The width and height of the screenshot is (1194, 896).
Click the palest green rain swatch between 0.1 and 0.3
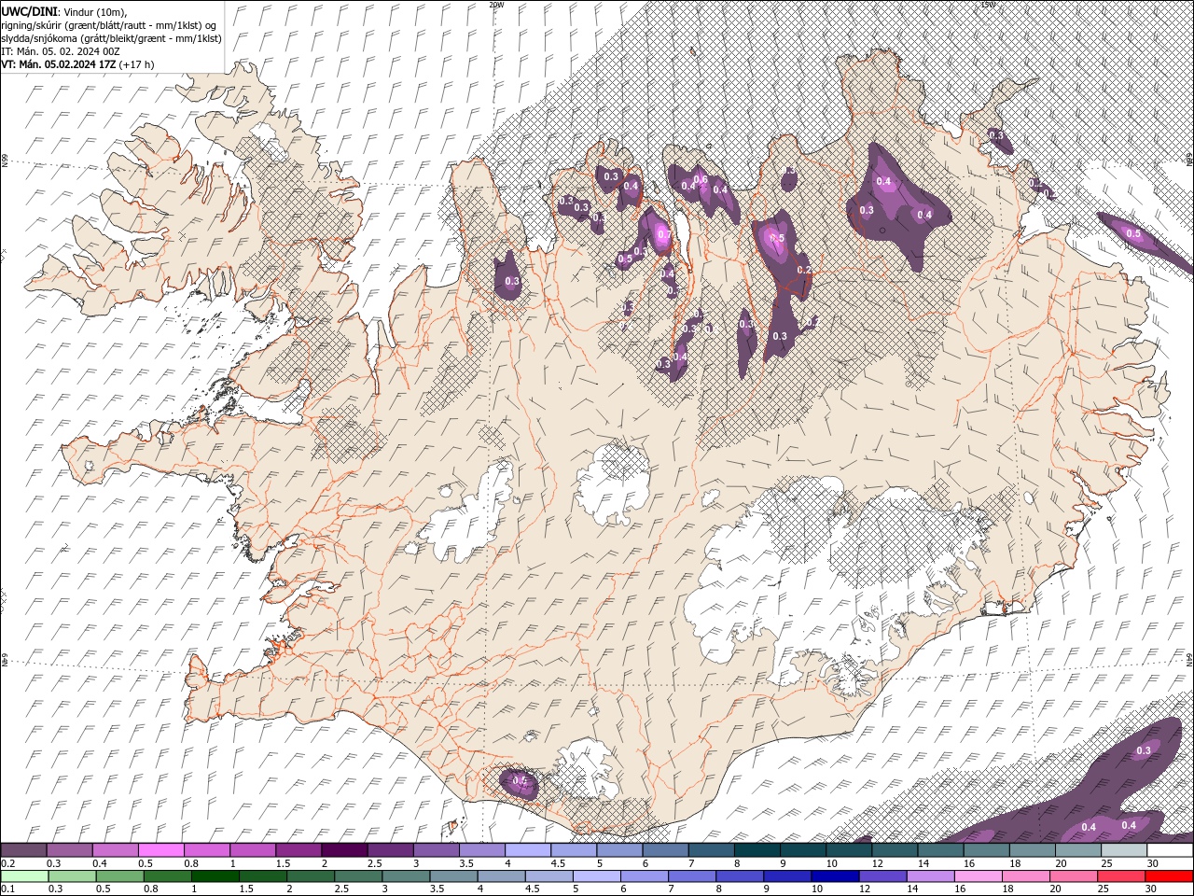point(25,876)
